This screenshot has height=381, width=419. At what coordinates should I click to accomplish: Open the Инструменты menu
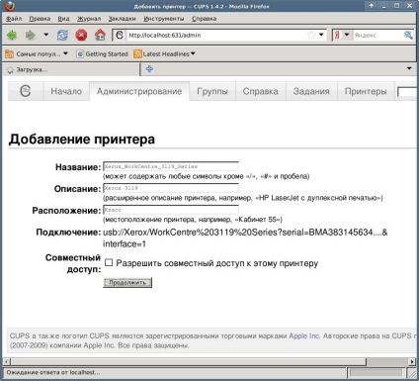[x=164, y=19]
